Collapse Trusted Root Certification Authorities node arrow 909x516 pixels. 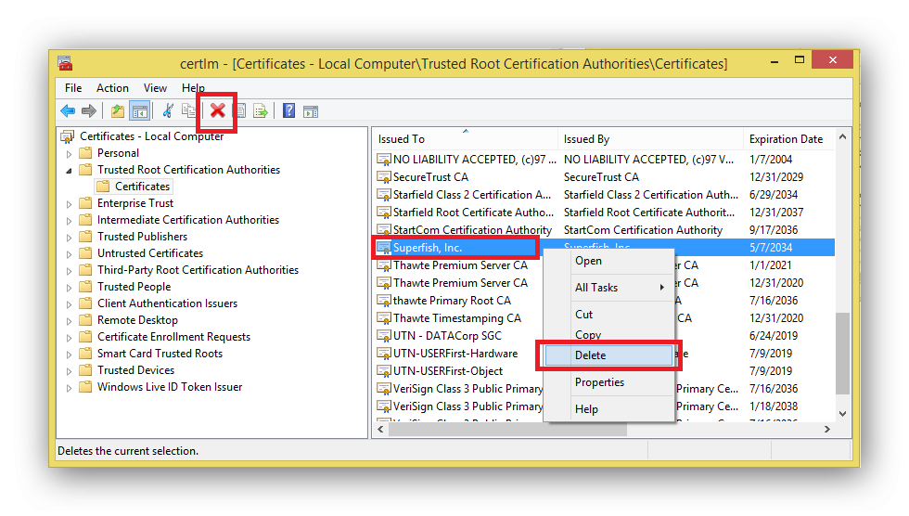point(69,171)
